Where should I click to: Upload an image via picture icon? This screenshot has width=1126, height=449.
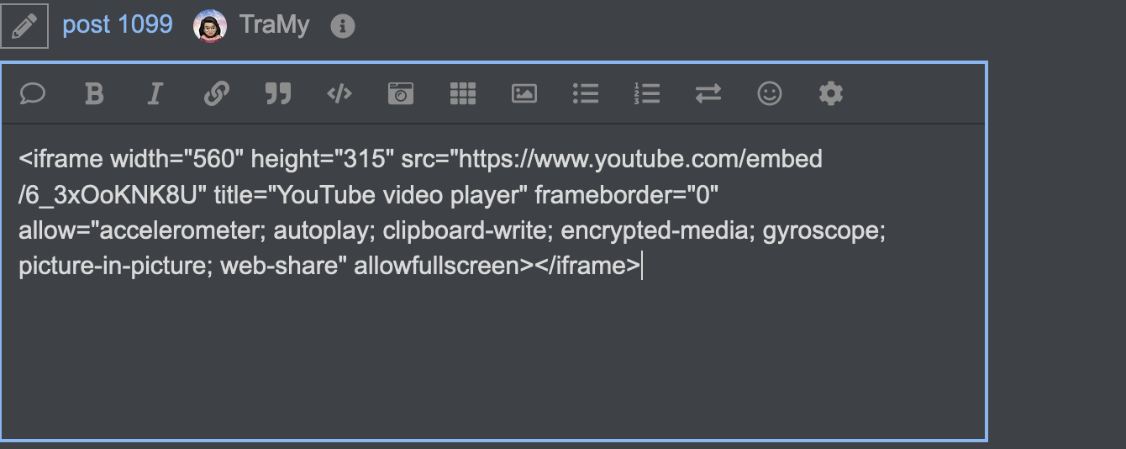[524, 93]
